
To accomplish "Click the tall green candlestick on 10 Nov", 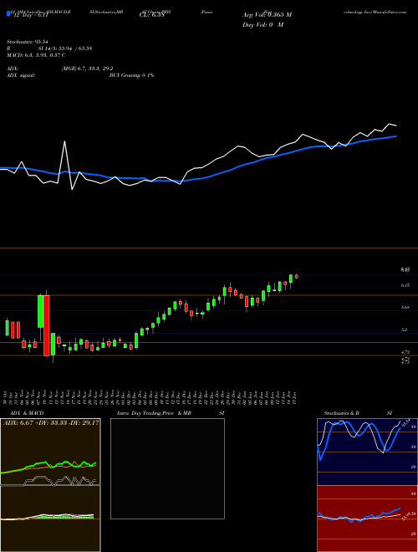I will click(x=41, y=312).
